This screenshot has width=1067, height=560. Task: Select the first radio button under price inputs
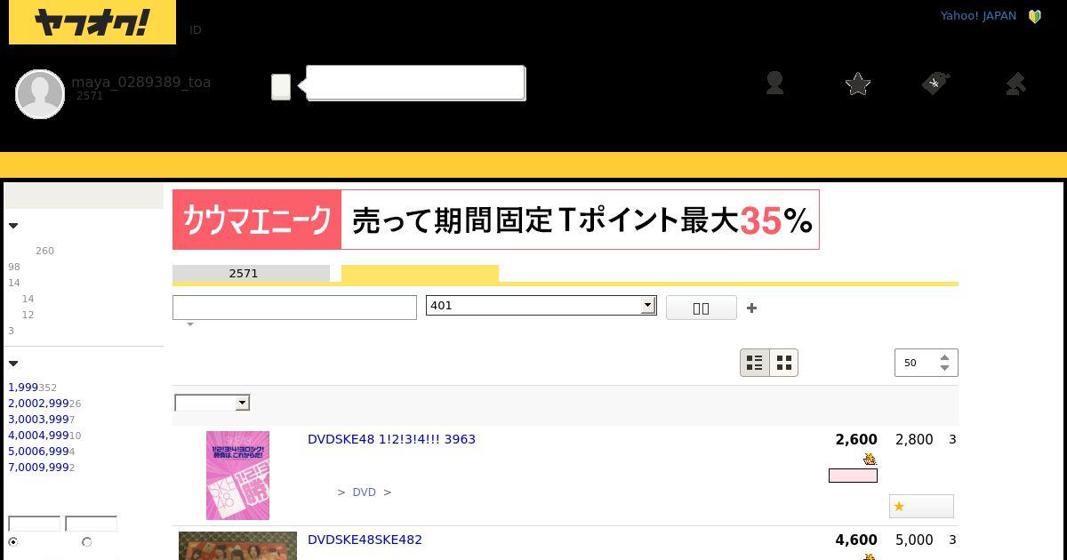pos(12,542)
